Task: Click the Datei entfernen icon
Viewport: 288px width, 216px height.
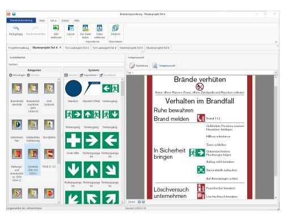Action: [100, 28]
